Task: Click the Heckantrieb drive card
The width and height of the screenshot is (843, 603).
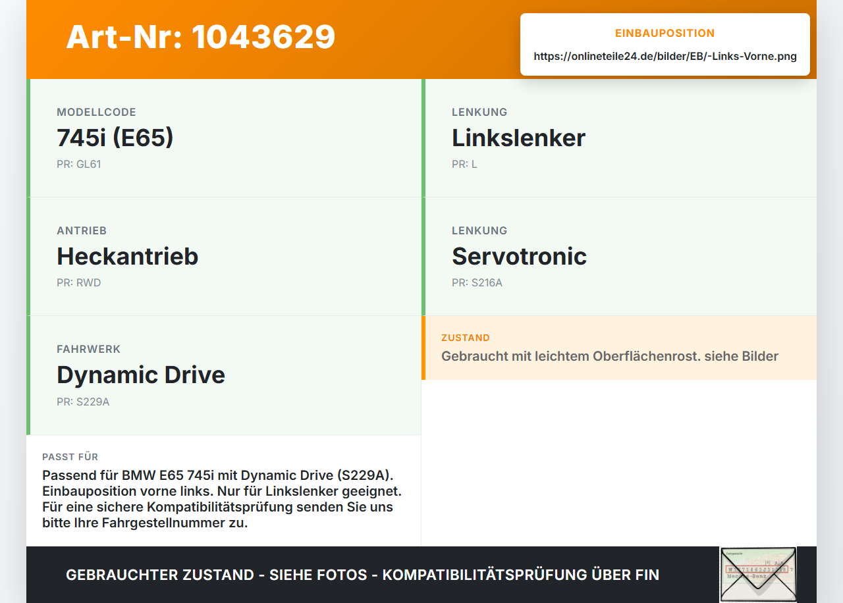Action: (224, 257)
